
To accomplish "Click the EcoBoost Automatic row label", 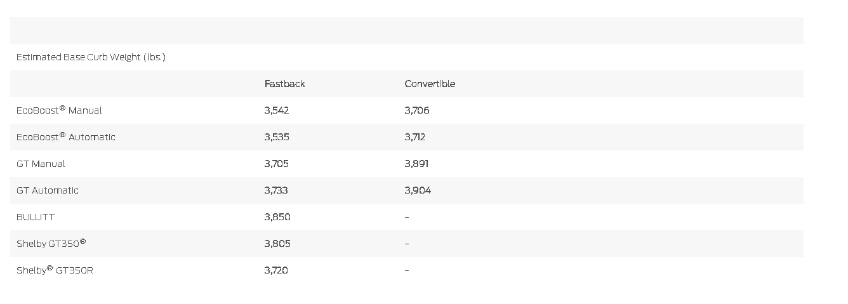I will 66,136.
